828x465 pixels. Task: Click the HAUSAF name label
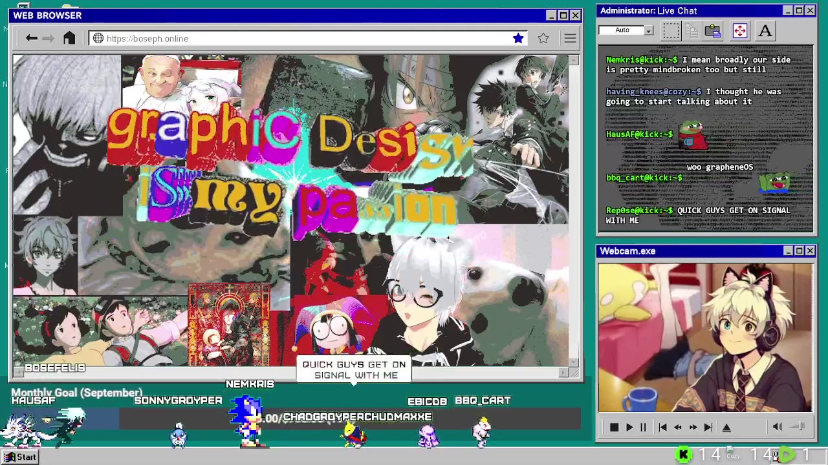[34, 400]
